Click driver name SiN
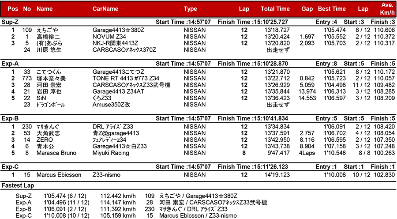 (x=41, y=98)
